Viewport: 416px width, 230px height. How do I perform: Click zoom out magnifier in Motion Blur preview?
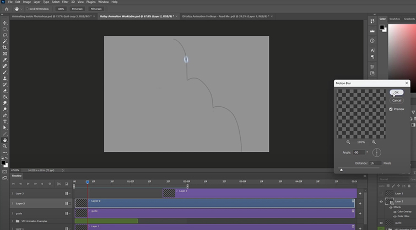point(348,142)
